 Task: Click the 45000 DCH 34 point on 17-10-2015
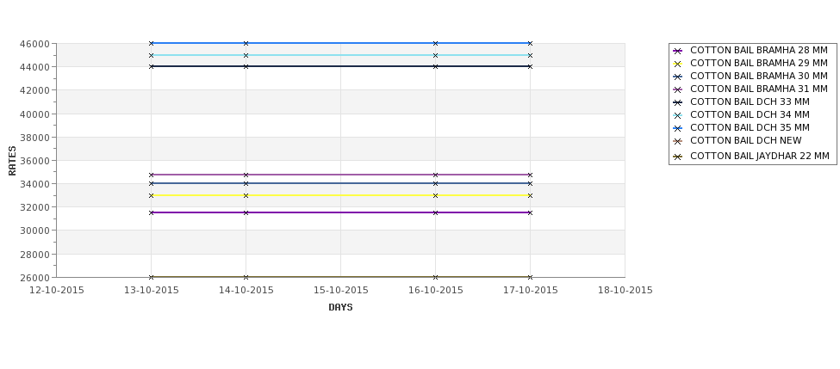pos(531,56)
